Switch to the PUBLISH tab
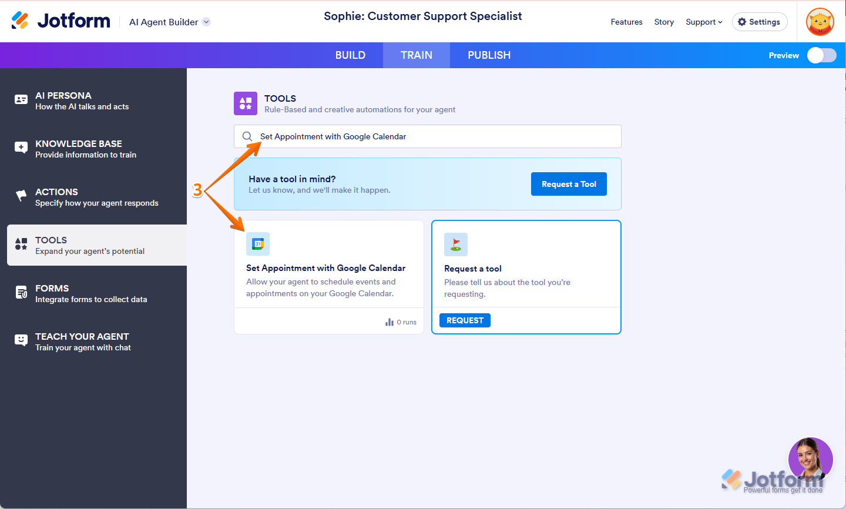Image resolution: width=846 pixels, height=509 pixels. click(489, 55)
